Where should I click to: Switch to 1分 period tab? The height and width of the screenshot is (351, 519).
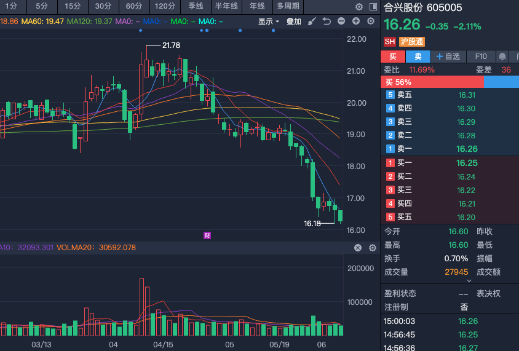click(12, 6)
